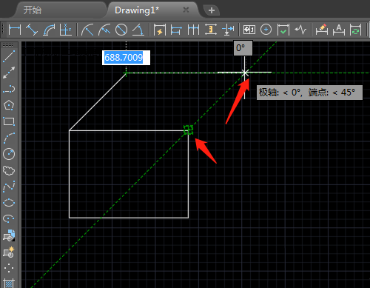Image resolution: width=370 pixels, height=288 pixels.
Task: Choose the Polygon draw tool
Action: (x=9, y=105)
